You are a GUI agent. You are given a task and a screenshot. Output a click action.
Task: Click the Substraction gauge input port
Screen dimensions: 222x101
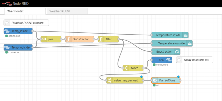click(x=151, y=52)
